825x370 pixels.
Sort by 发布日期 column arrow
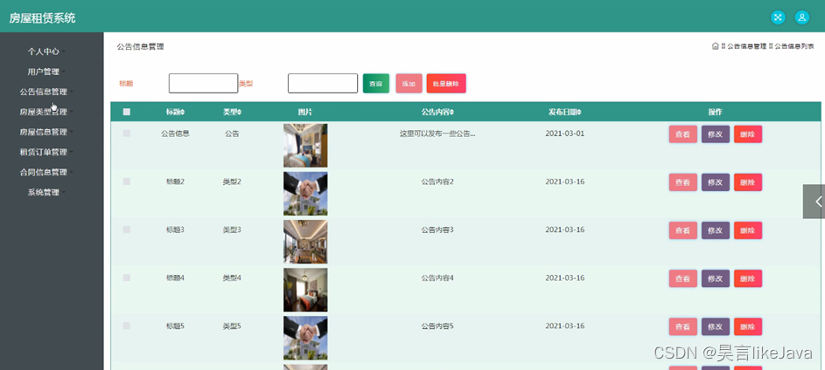[x=579, y=113]
